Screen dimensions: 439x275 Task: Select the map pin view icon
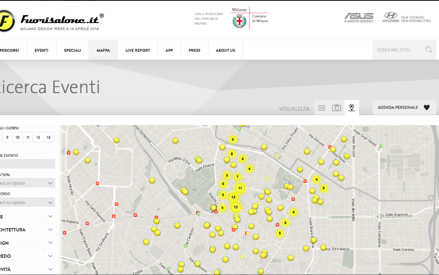pos(352,108)
